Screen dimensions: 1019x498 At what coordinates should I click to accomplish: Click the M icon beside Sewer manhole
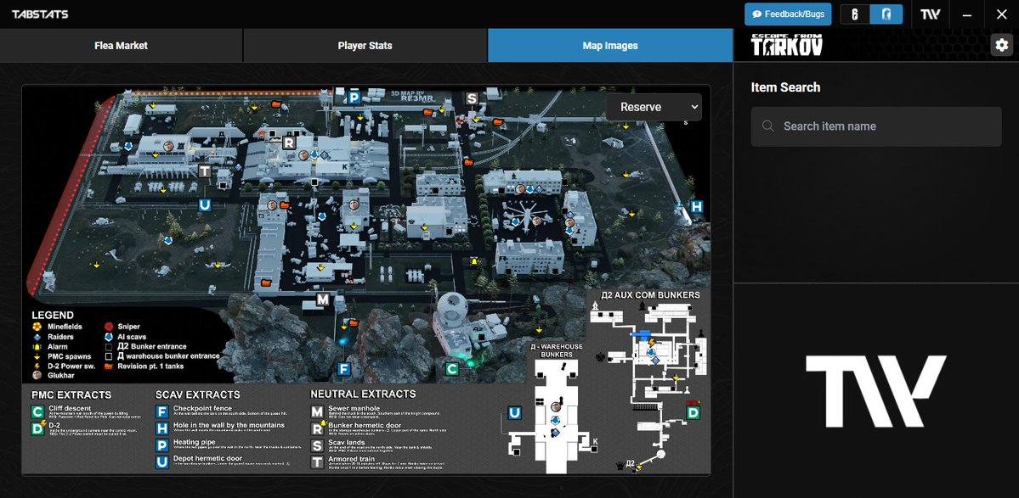[317, 411]
